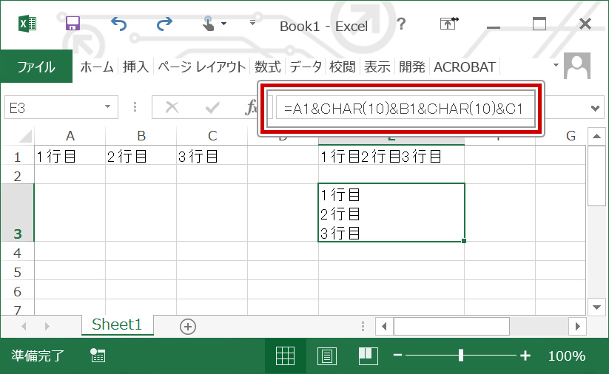Viewport: 609px width, 374px height.
Task: Open the 表示 tab
Action: pos(377,67)
